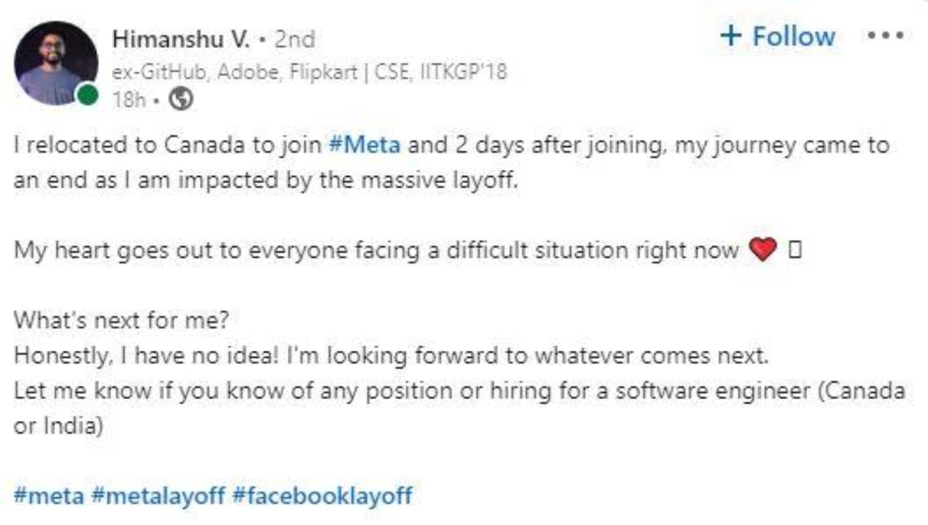Open Himanshu V.'s profile photo
The image size is (928, 525).
coord(56,63)
